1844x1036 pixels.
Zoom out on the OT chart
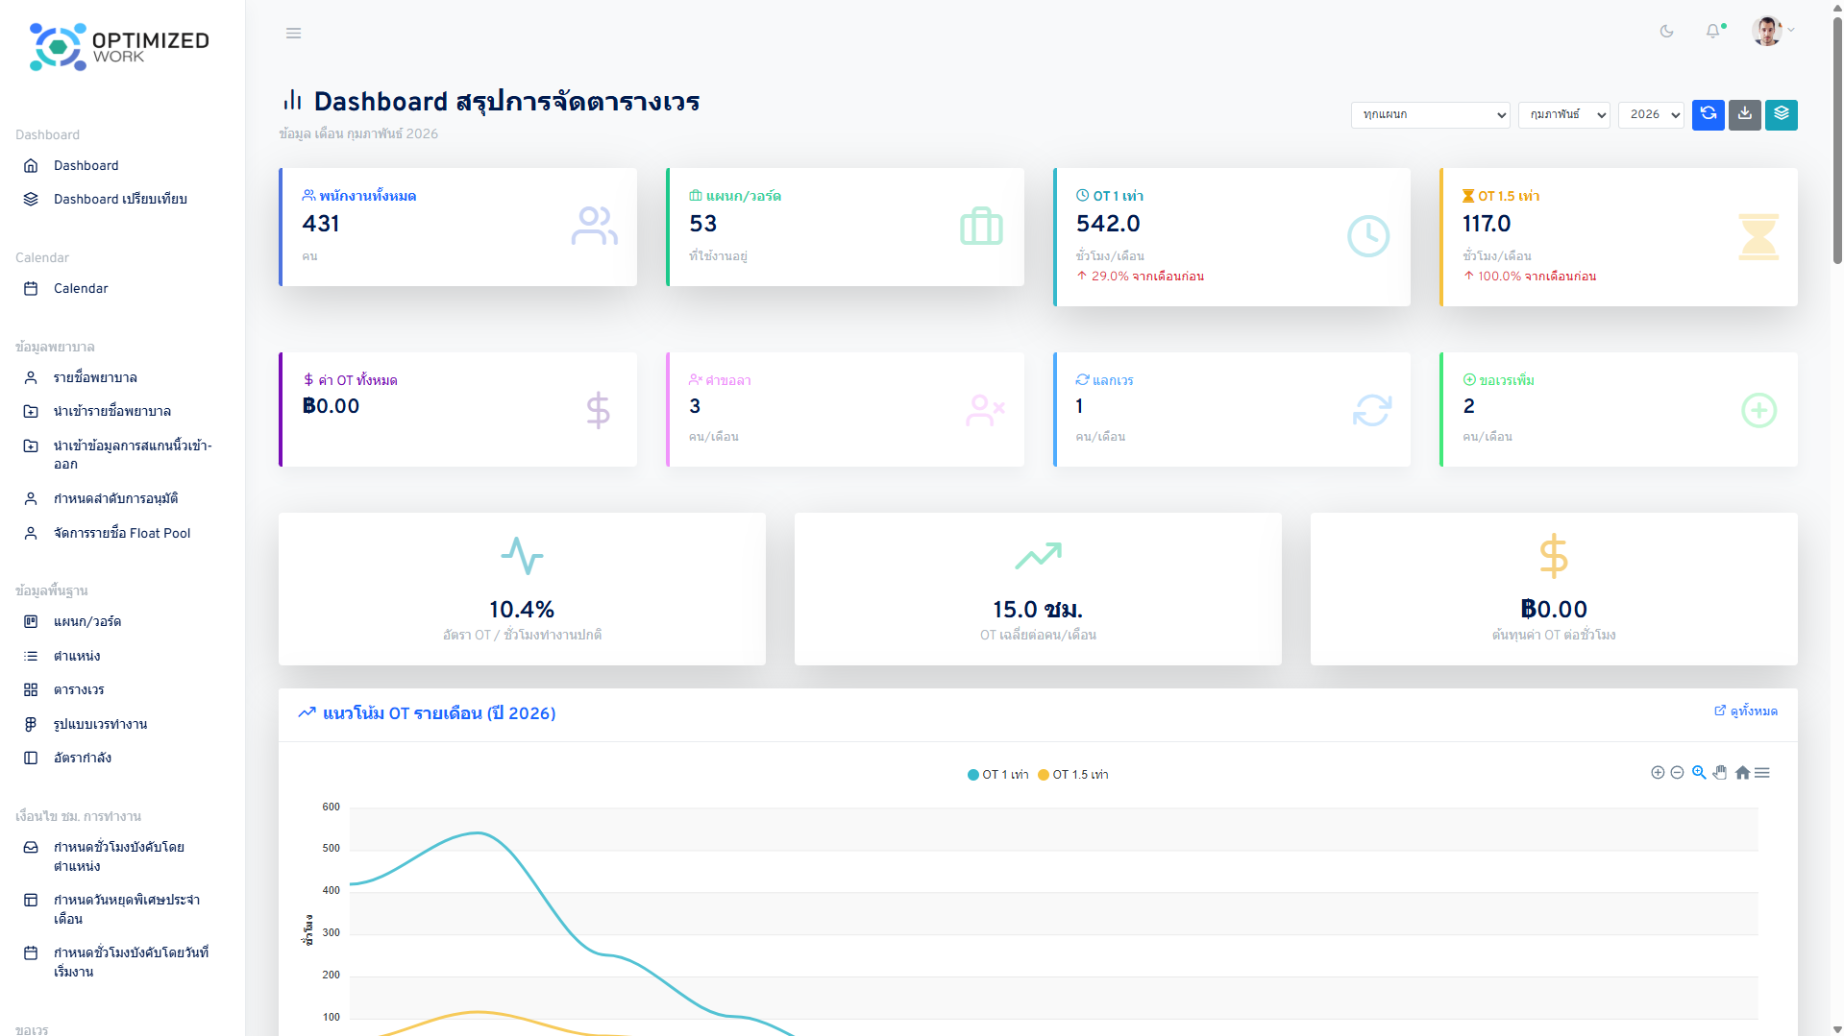1678,773
